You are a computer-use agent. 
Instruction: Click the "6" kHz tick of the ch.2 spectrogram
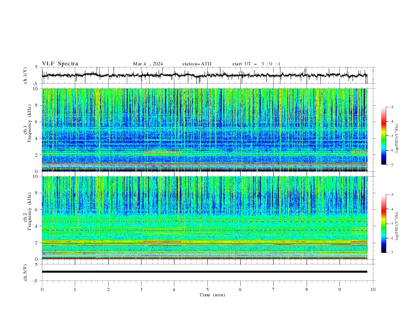pos(37,209)
